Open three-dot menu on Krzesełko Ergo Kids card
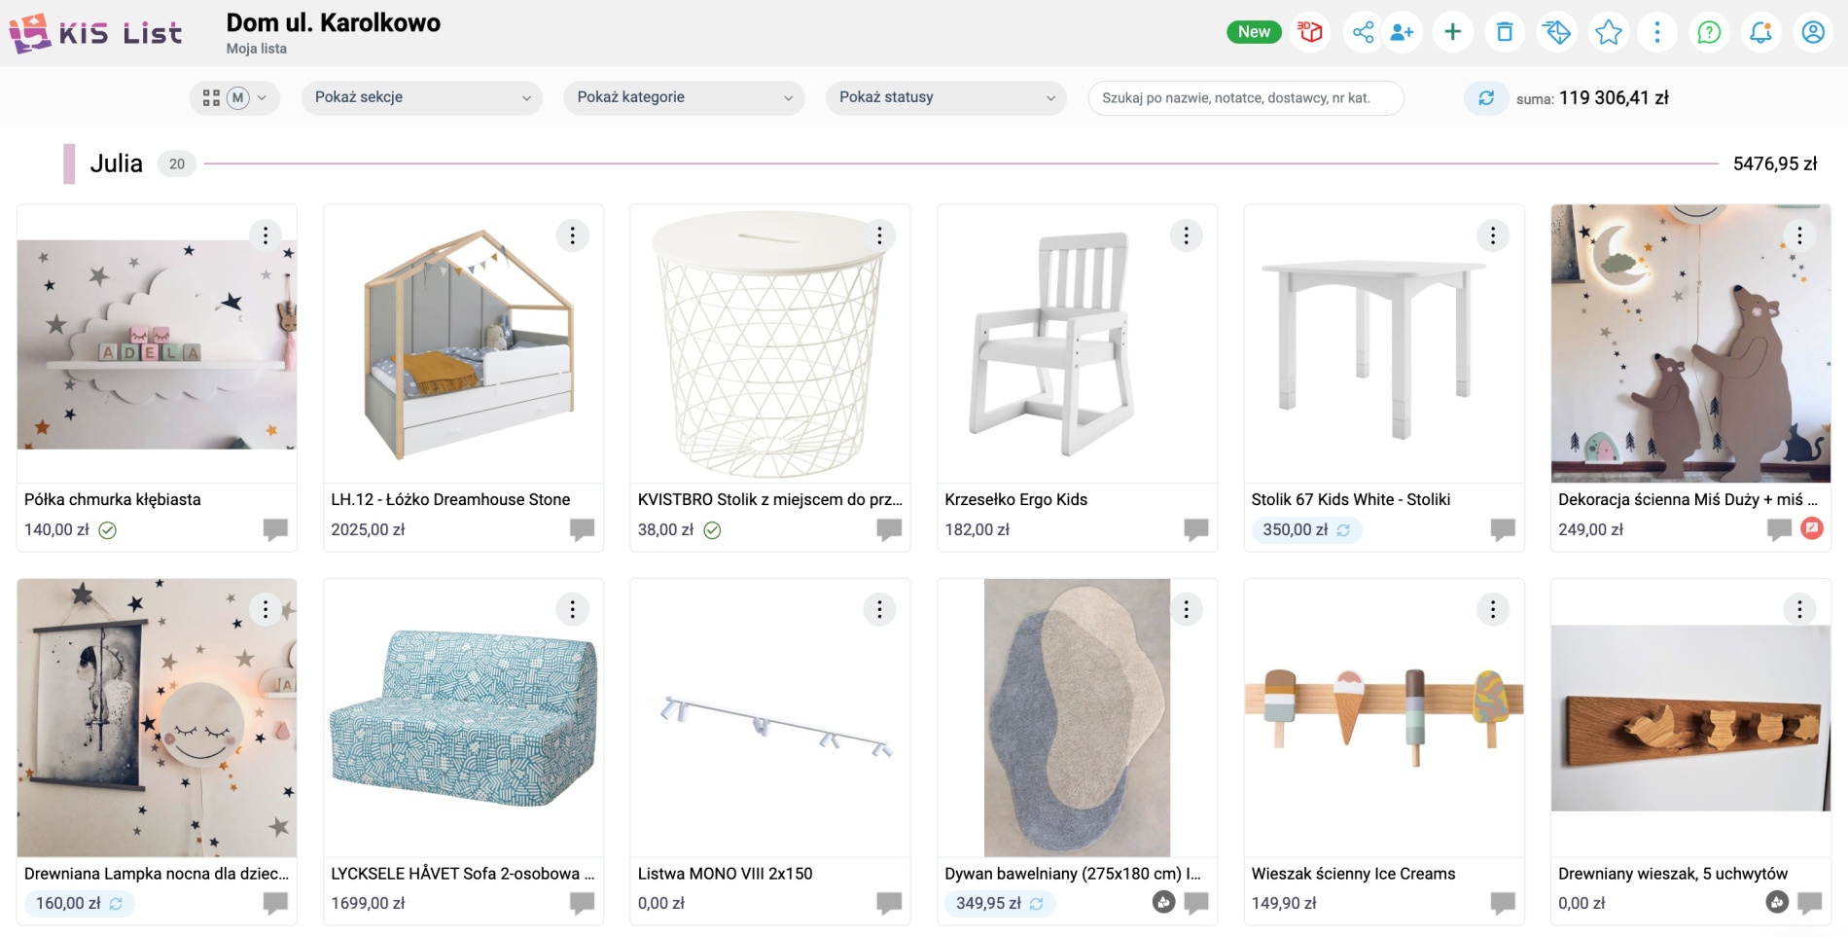Screen dimensions: 1848x937 pos(1186,235)
